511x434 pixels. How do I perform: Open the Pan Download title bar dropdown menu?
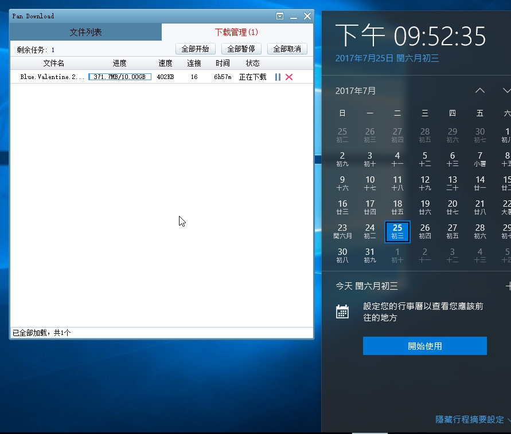pyautogui.click(x=280, y=16)
